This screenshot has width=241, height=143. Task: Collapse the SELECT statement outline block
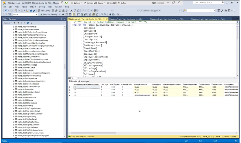(73, 25)
